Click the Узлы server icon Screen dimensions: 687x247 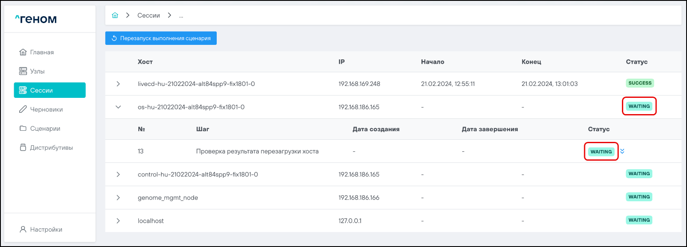23,71
